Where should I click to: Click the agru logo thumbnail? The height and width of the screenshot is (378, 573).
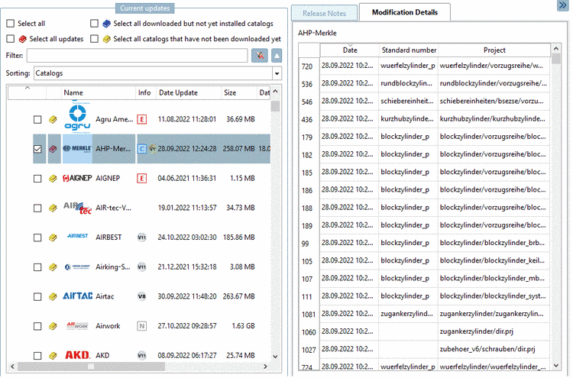(77, 118)
